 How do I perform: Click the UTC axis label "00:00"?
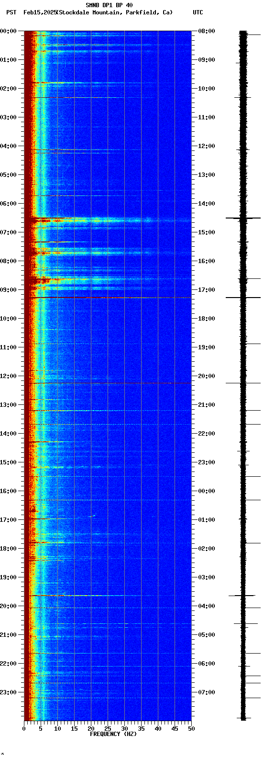pos(207,491)
